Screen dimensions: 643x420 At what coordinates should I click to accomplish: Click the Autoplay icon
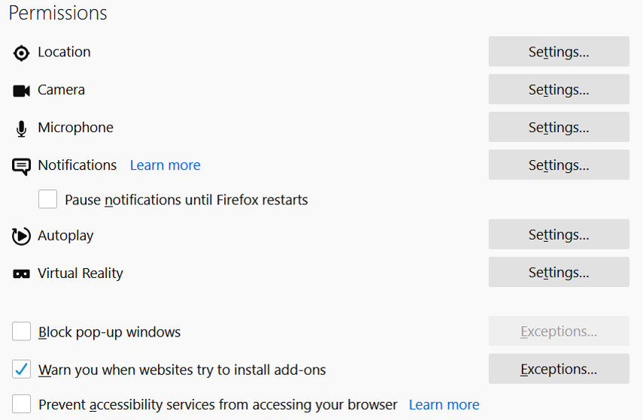tap(21, 236)
